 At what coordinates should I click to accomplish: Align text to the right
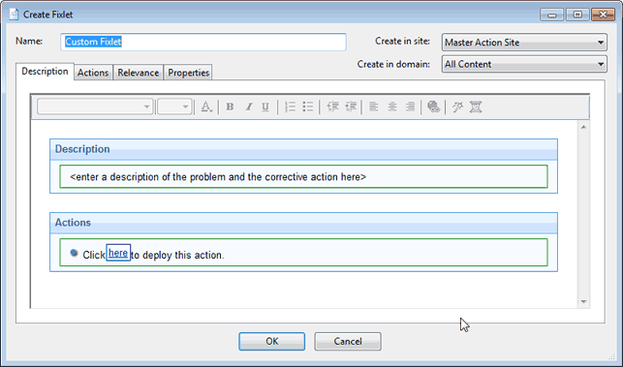[x=411, y=107]
